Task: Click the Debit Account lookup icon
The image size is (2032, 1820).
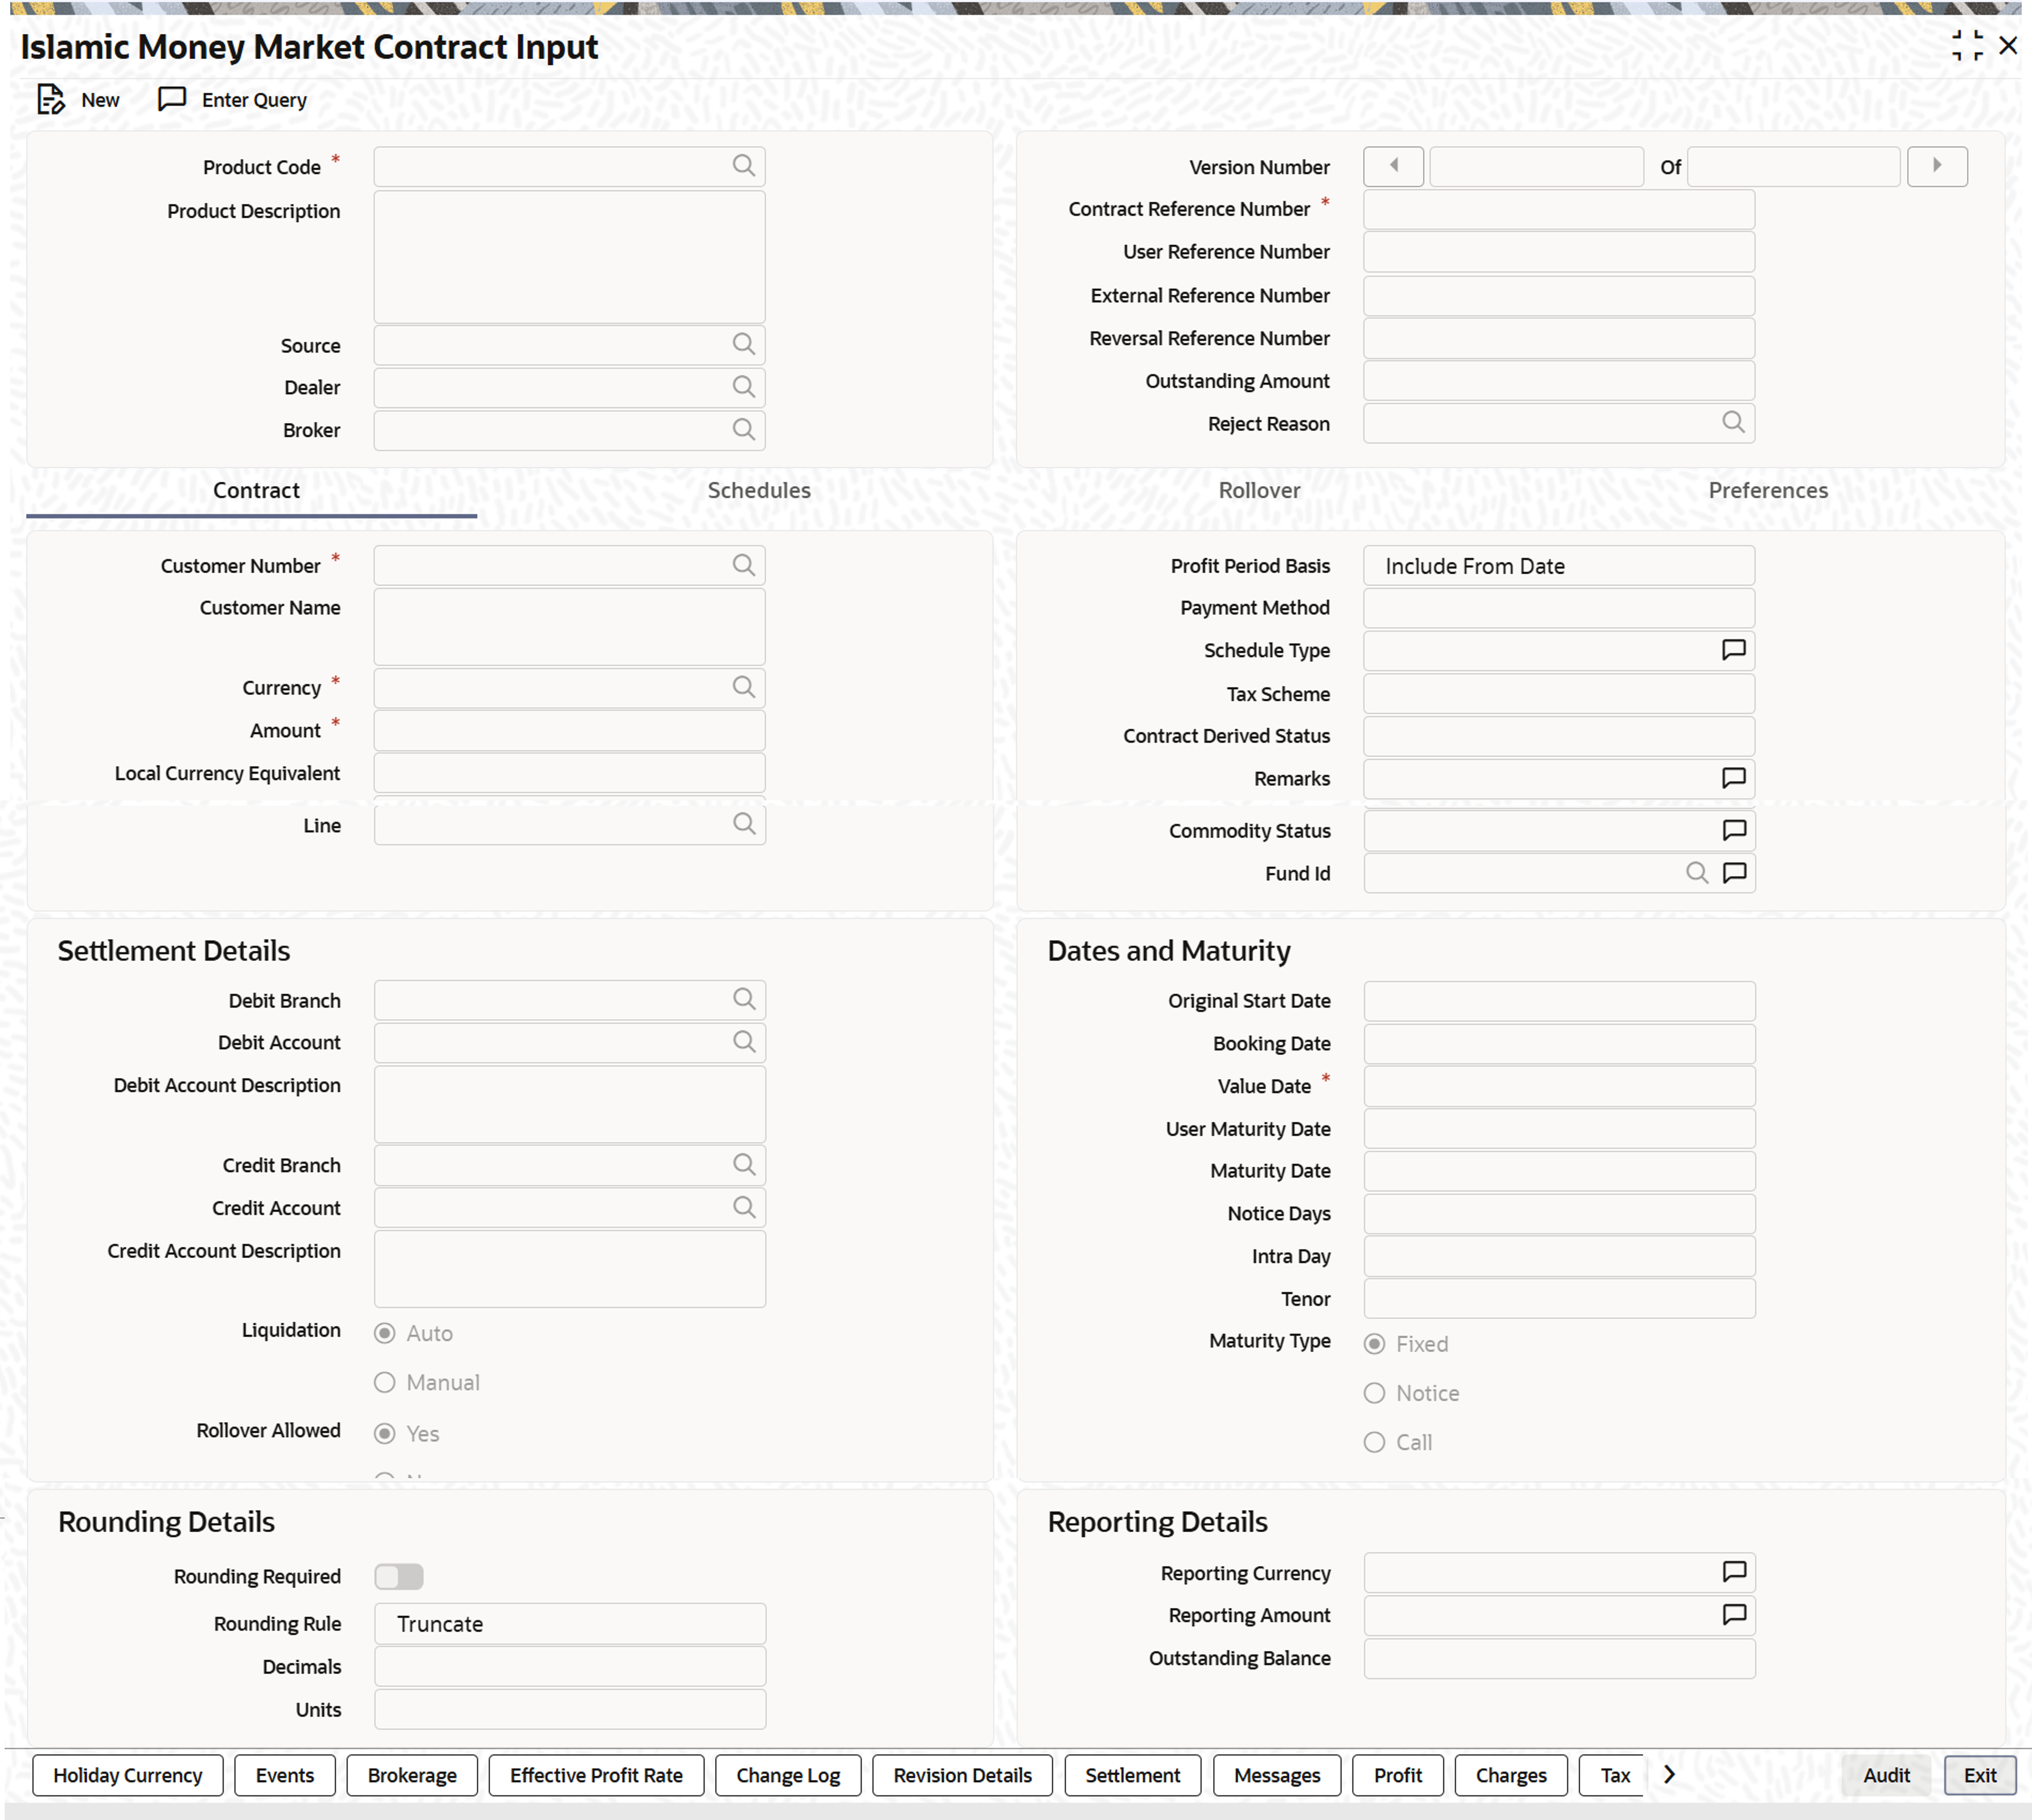Action: [744, 1042]
